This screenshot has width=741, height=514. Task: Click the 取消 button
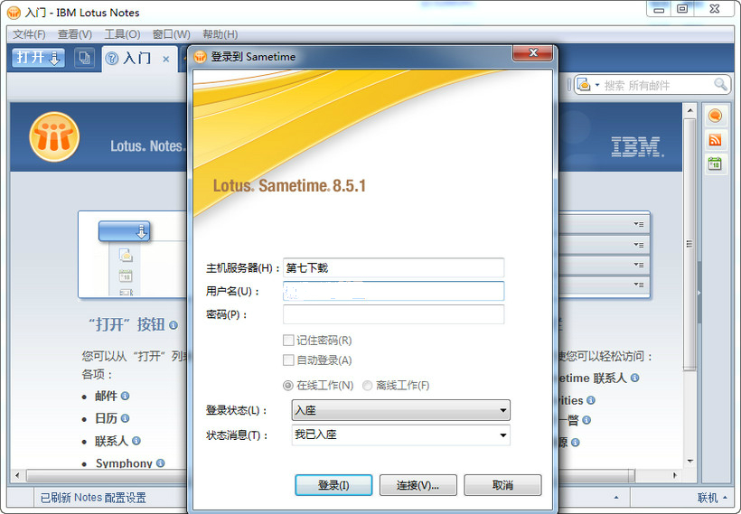tap(502, 485)
